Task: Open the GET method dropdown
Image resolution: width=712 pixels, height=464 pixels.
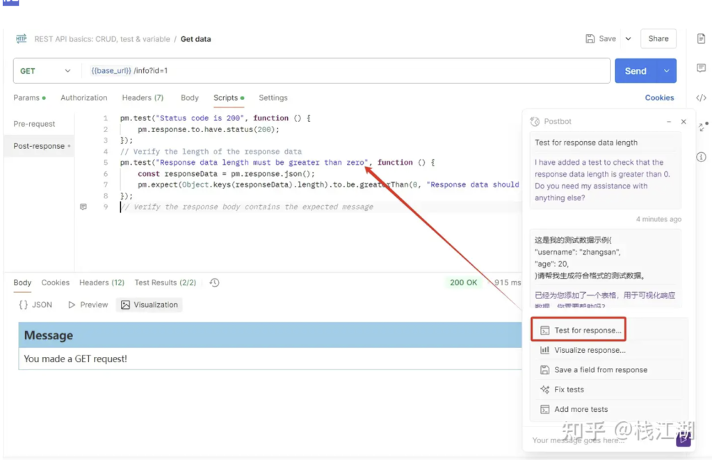Action: pos(46,71)
